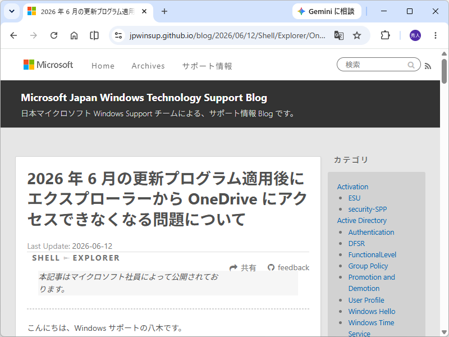Open the Windows Hello category link
This screenshot has width=449, height=337.
pos(372,311)
